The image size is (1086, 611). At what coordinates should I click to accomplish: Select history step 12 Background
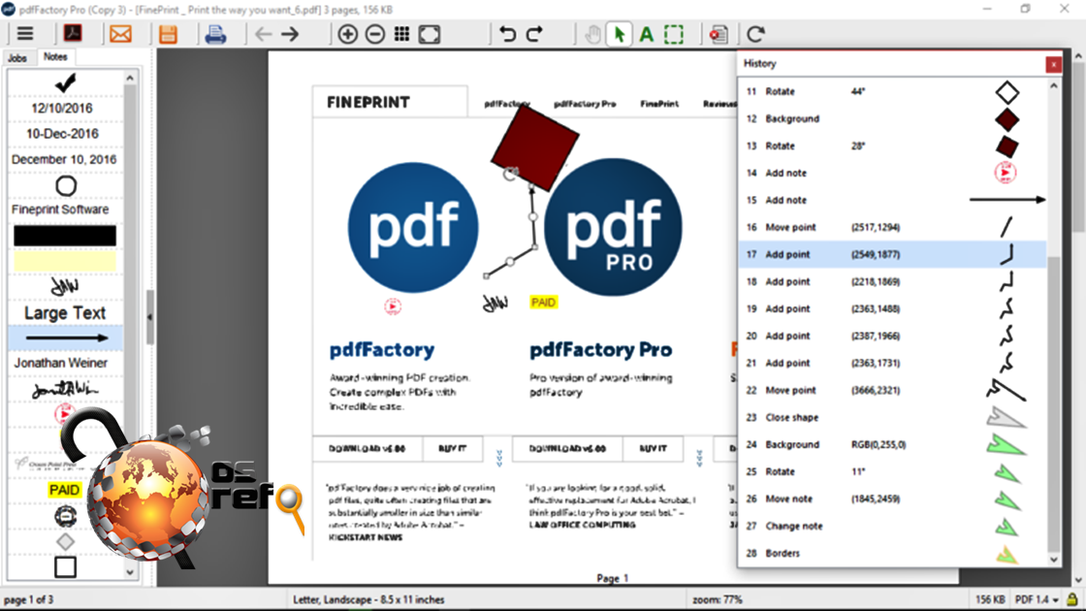893,118
